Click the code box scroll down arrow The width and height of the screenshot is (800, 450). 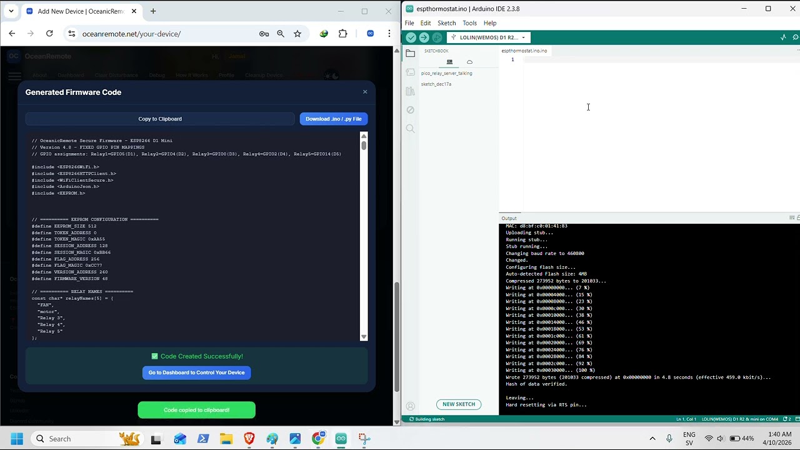point(364,337)
